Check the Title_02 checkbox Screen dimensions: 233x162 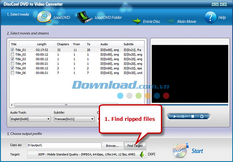13,54
